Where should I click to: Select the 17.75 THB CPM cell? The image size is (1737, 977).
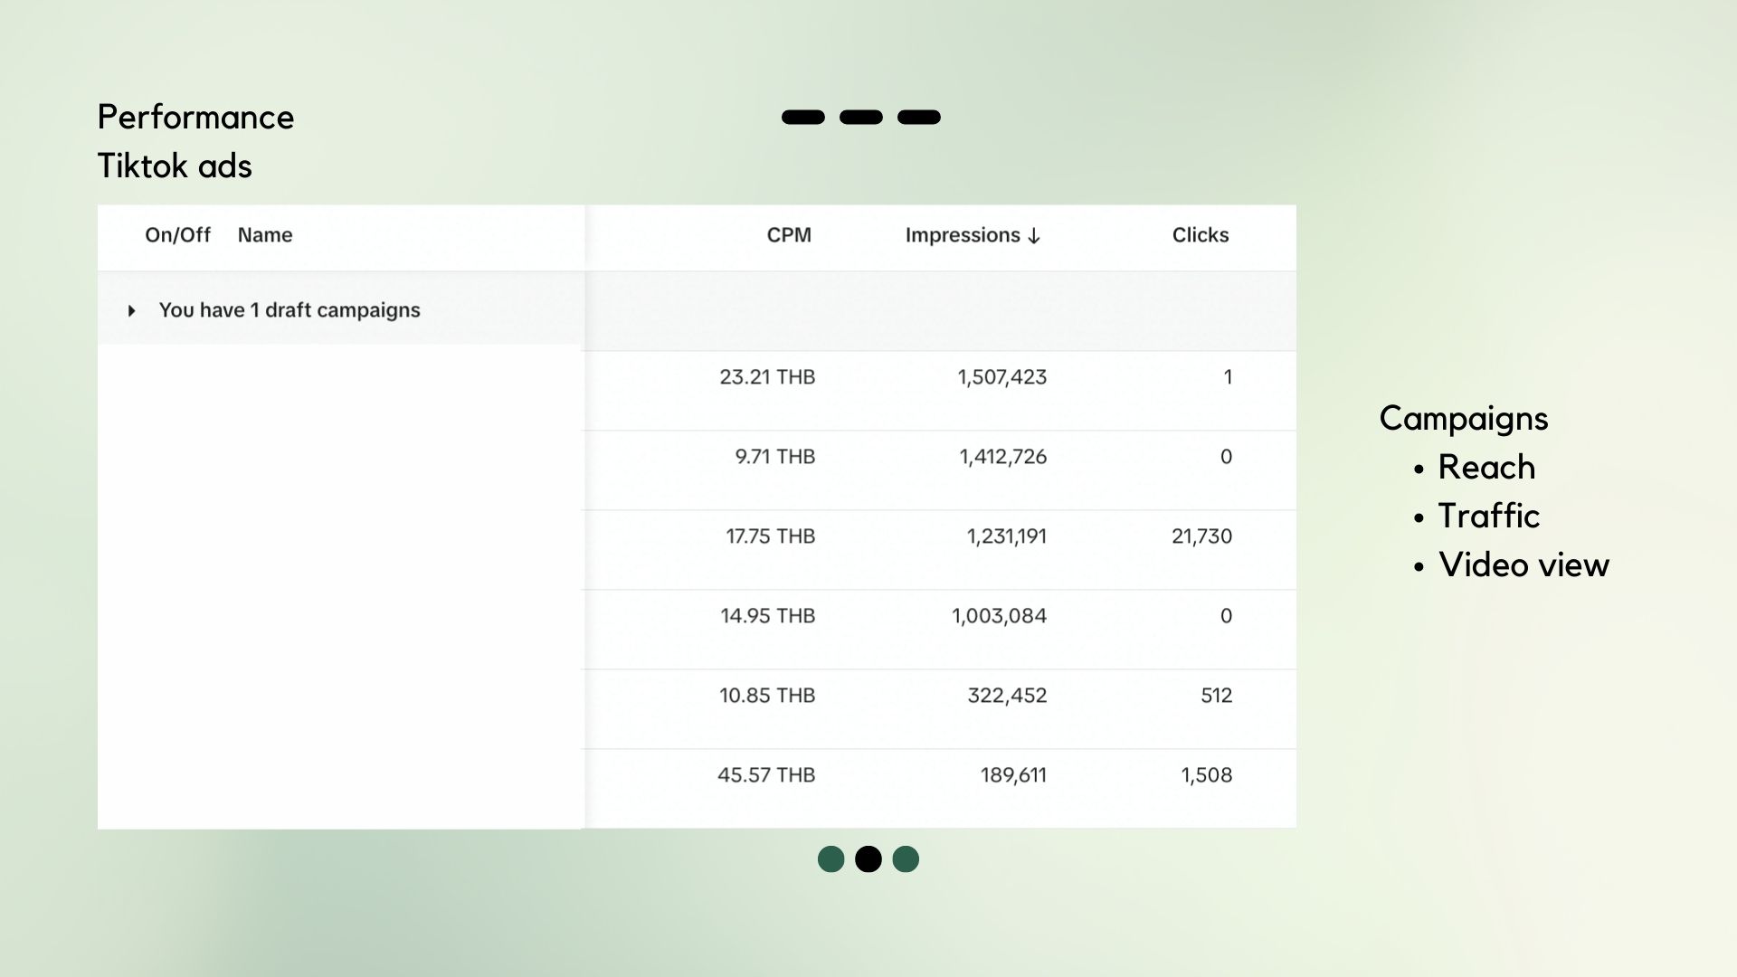tap(771, 536)
